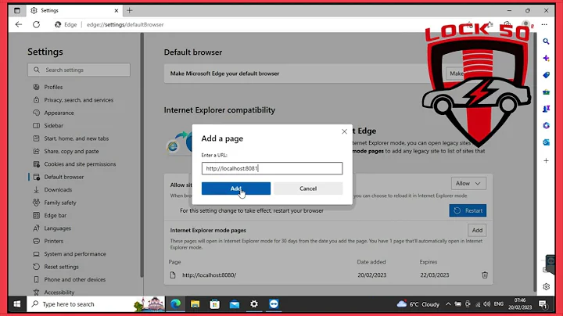Open the sidebar Search icon
This screenshot has width=563, height=316.
tap(546, 41)
